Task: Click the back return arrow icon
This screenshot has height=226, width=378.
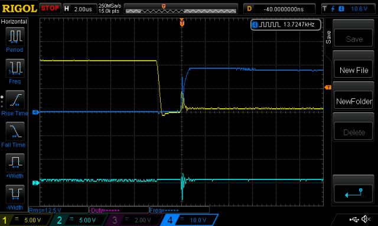Action: pos(353,193)
